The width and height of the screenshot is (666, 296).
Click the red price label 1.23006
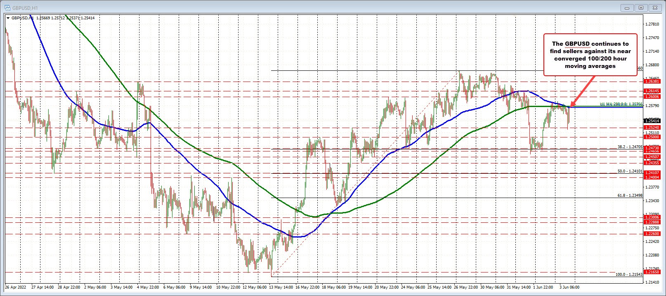click(652, 217)
